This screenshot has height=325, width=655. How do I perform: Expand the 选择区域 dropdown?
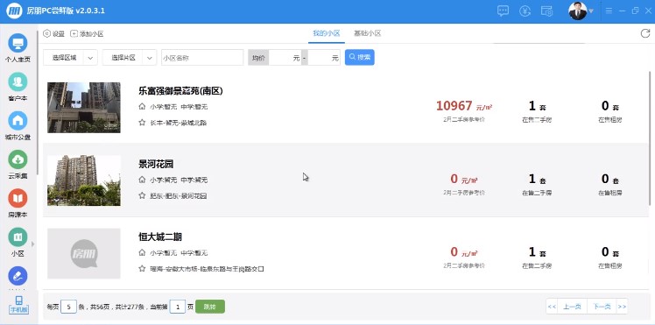70,58
